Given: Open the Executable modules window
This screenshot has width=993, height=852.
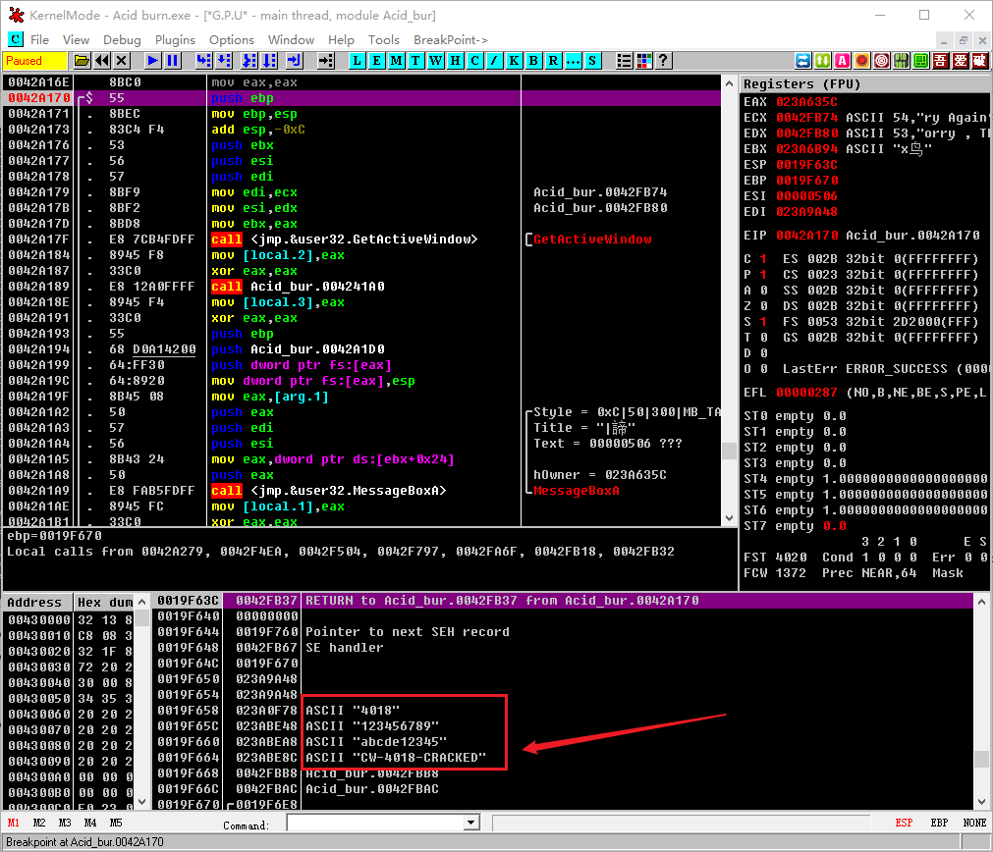Looking at the screenshot, I should (376, 60).
